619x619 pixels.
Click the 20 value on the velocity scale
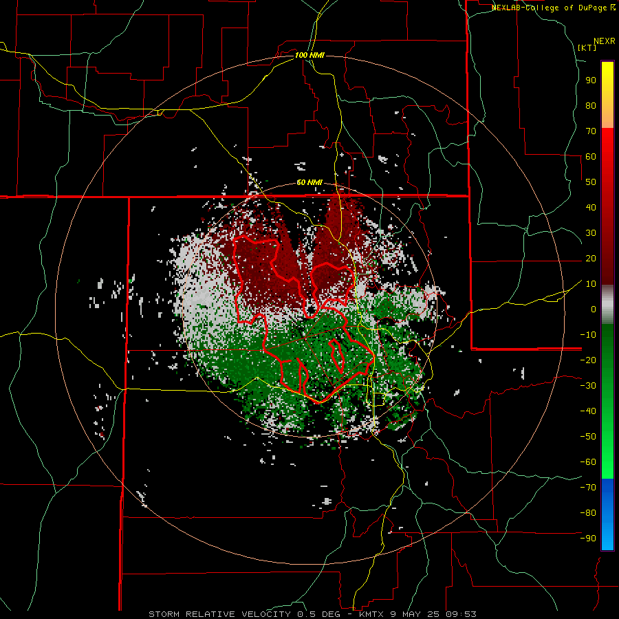(x=591, y=258)
